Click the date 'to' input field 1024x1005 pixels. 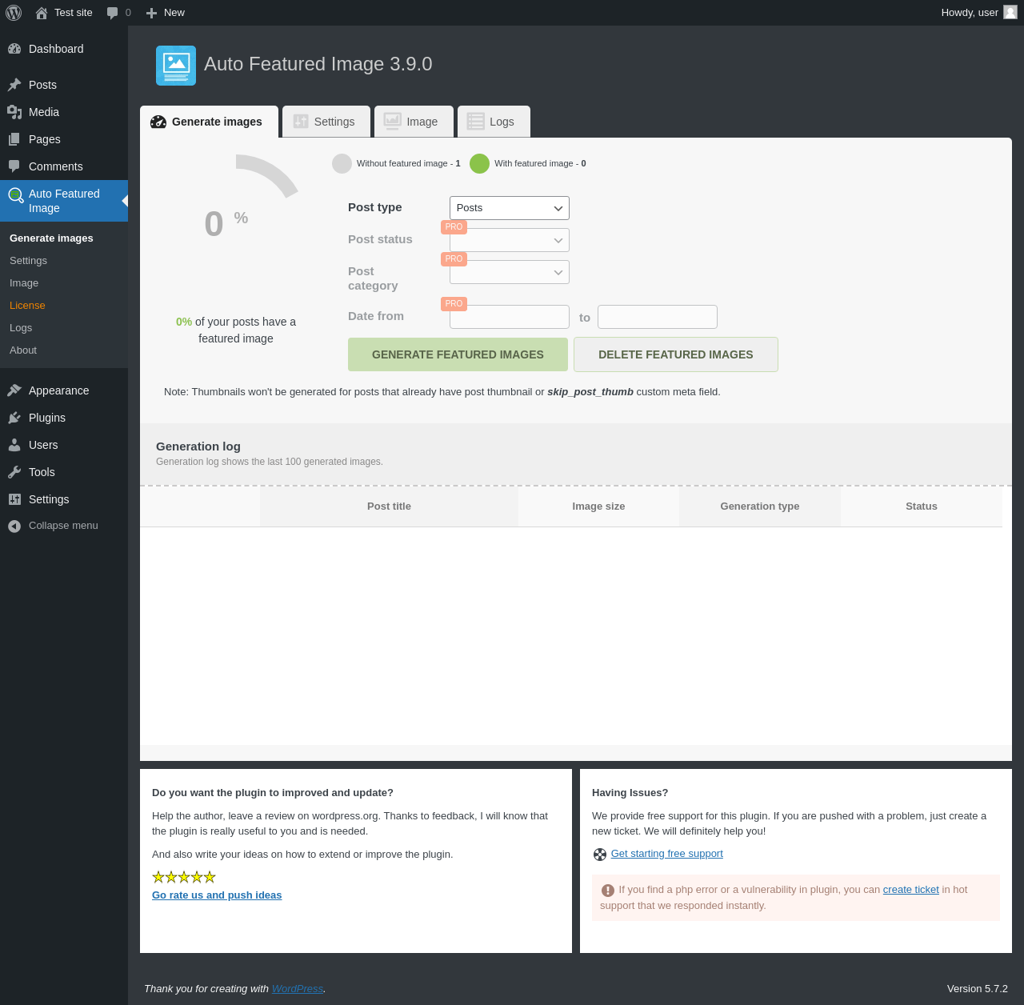pos(658,317)
